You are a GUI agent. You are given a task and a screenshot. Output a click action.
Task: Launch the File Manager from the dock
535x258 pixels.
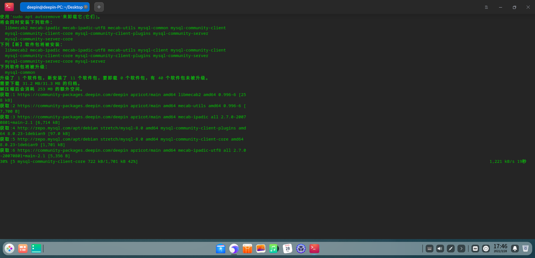point(221,249)
